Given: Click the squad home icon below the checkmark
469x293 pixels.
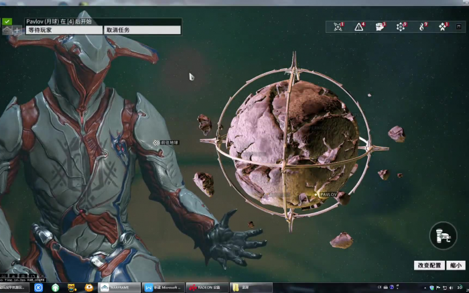Looking at the screenshot, I should (6, 31).
